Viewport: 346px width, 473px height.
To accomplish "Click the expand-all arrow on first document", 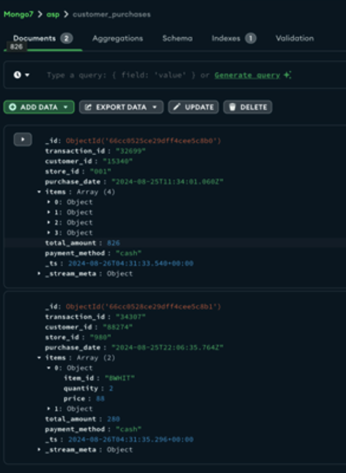I will tap(23, 140).
